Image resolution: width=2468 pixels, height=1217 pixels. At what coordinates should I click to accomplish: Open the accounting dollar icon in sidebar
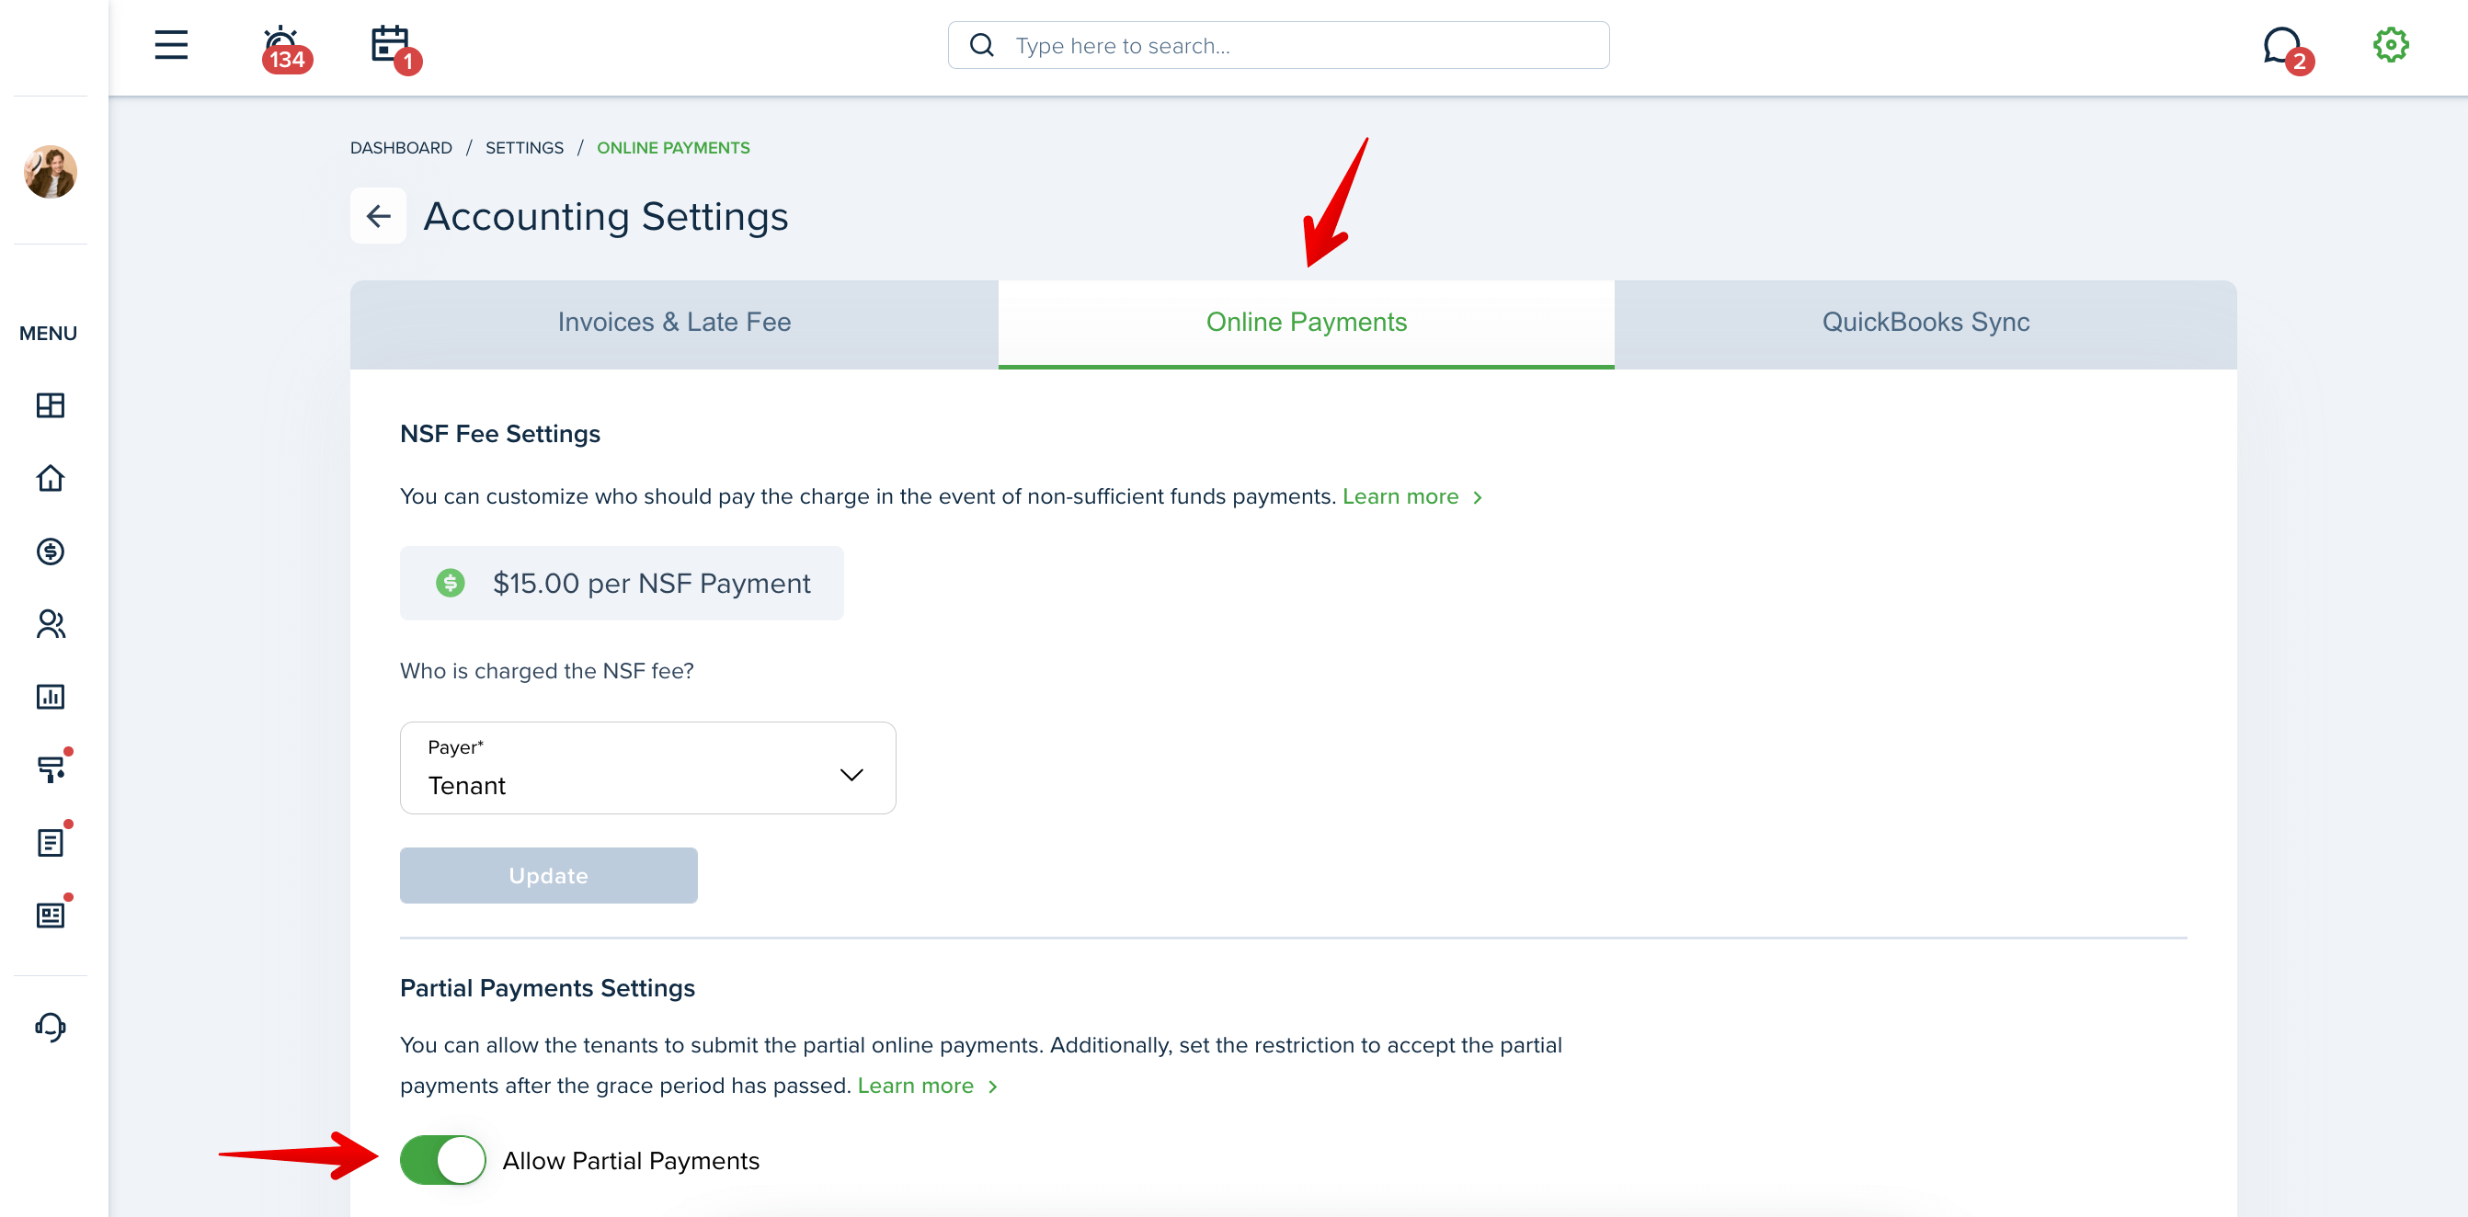coord(50,551)
